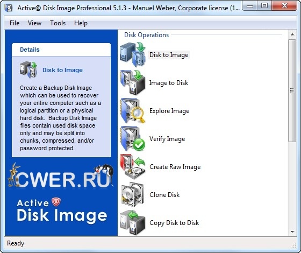This screenshot has width=301, height=253.
Task: Open the Help menu
Action: 81,23
